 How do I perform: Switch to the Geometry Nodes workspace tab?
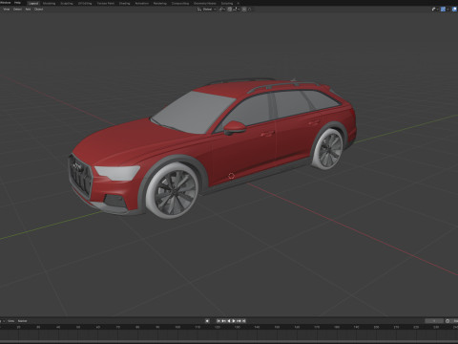point(205,3)
